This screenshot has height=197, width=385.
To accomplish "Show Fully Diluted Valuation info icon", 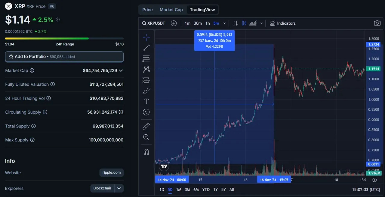I will pyautogui.click(x=53, y=84).
